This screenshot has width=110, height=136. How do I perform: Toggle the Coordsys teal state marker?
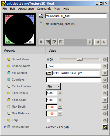(x=9, y=79)
